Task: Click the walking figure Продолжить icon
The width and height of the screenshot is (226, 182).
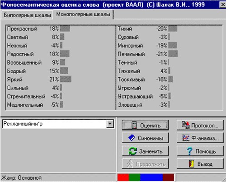Action: point(130,163)
